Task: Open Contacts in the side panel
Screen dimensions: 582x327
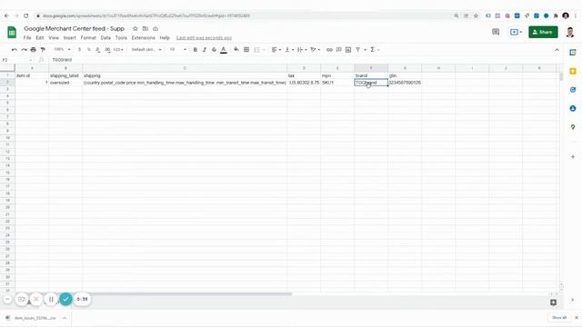Action: pos(573,108)
